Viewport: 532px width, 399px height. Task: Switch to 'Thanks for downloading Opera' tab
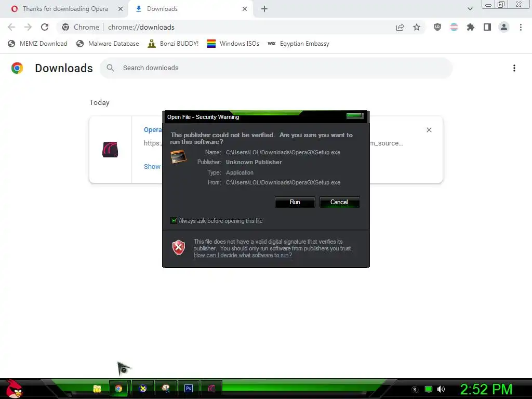coord(65,9)
